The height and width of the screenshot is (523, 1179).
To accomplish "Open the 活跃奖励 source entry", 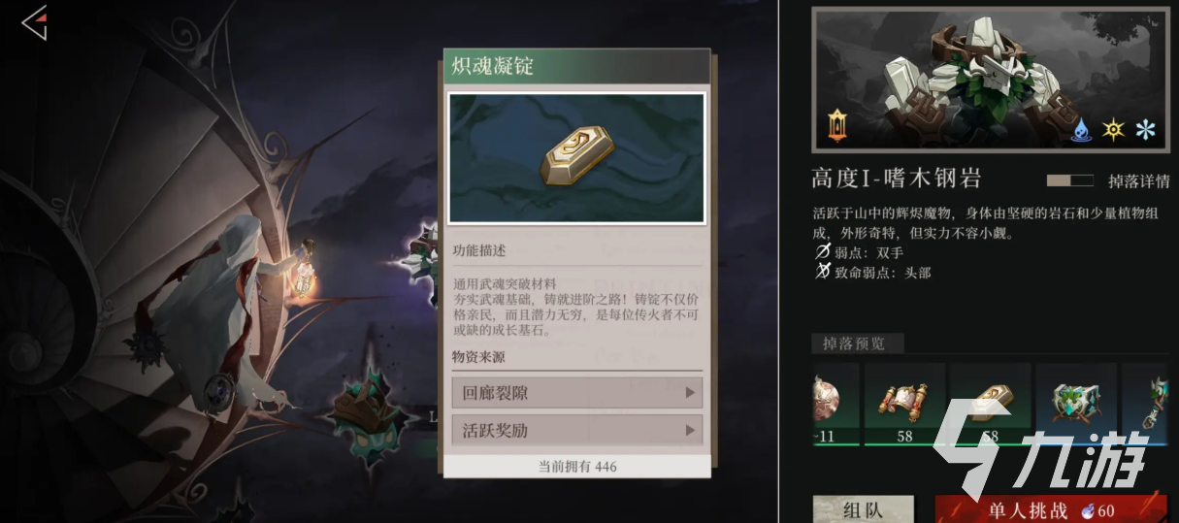I will coord(577,430).
